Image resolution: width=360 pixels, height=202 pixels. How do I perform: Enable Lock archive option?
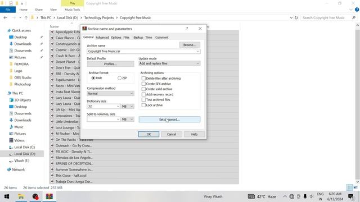coord(143,105)
